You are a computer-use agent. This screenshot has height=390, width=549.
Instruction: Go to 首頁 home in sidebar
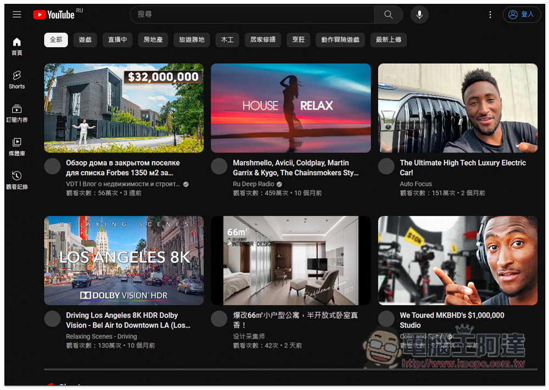coord(17,46)
